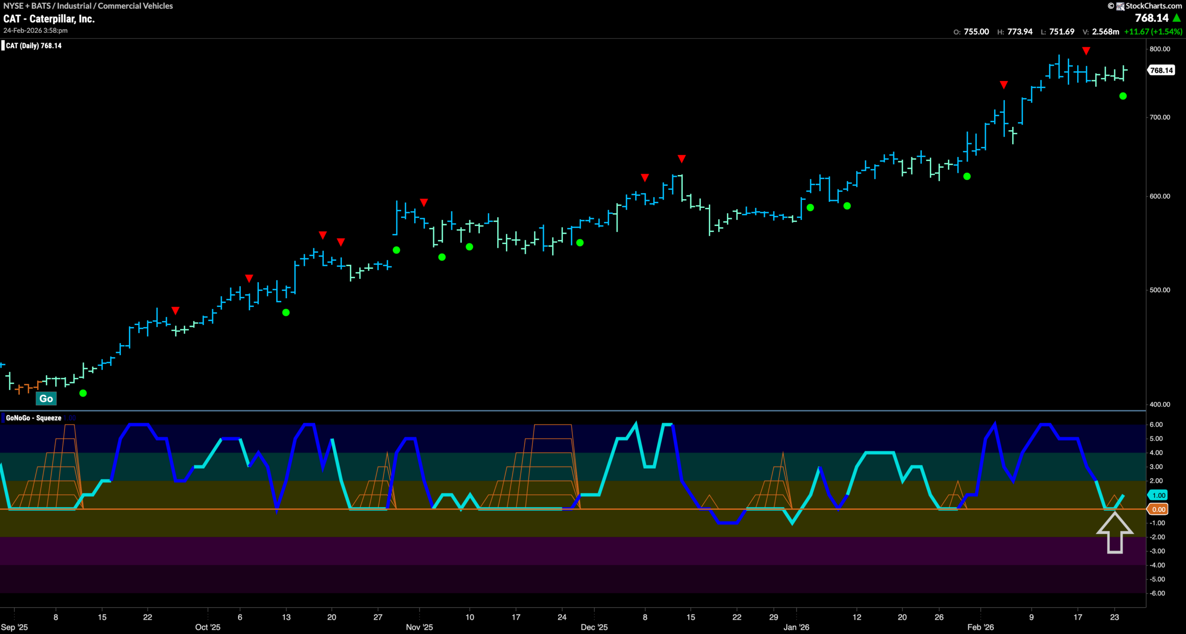The image size is (1186, 634).
Task: Click the 'Oct '25' date axis label
Action: tap(208, 627)
